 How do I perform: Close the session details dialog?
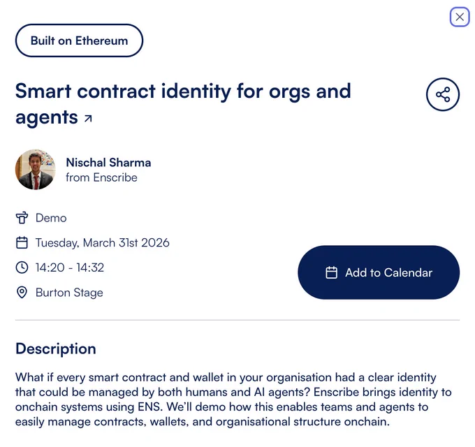[459, 17]
